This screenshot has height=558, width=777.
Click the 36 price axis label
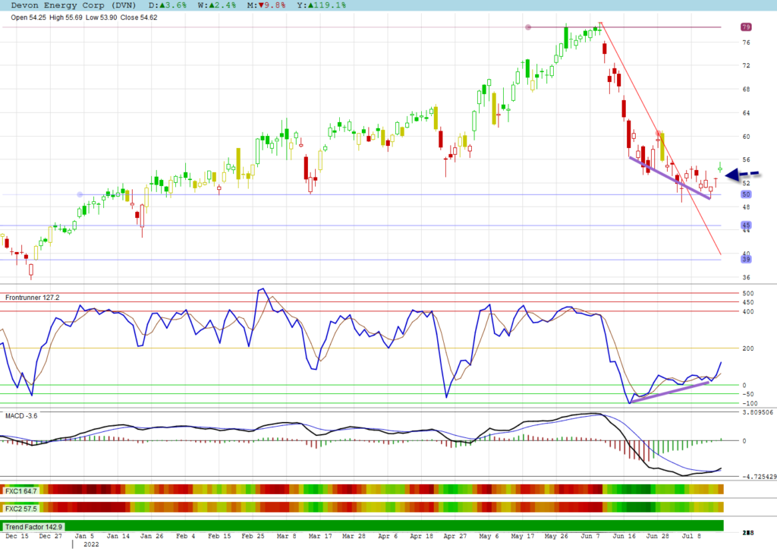coord(747,277)
